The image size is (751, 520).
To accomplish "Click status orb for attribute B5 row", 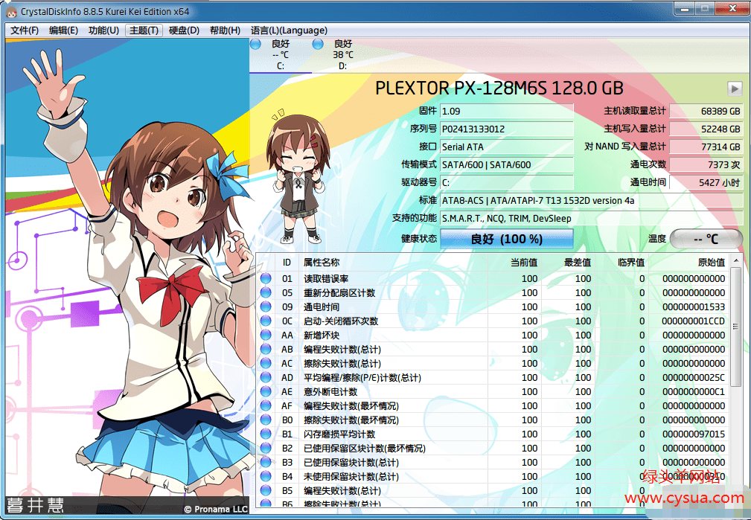I will coord(266,490).
